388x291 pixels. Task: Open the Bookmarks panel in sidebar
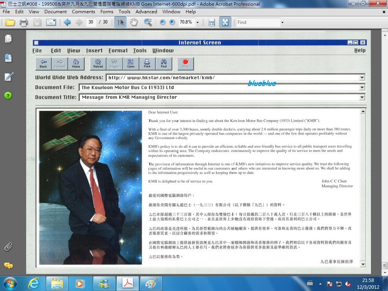pyautogui.click(x=8, y=58)
